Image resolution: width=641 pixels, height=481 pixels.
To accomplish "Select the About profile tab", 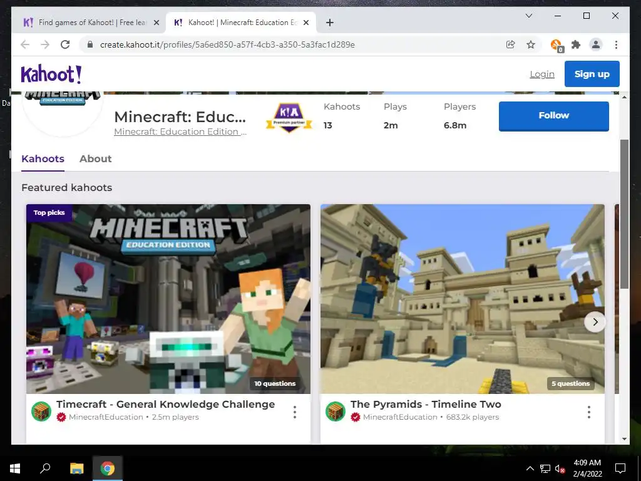I will [95, 158].
